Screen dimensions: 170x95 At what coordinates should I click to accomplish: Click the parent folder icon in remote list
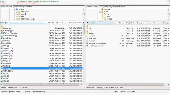point(87,26)
